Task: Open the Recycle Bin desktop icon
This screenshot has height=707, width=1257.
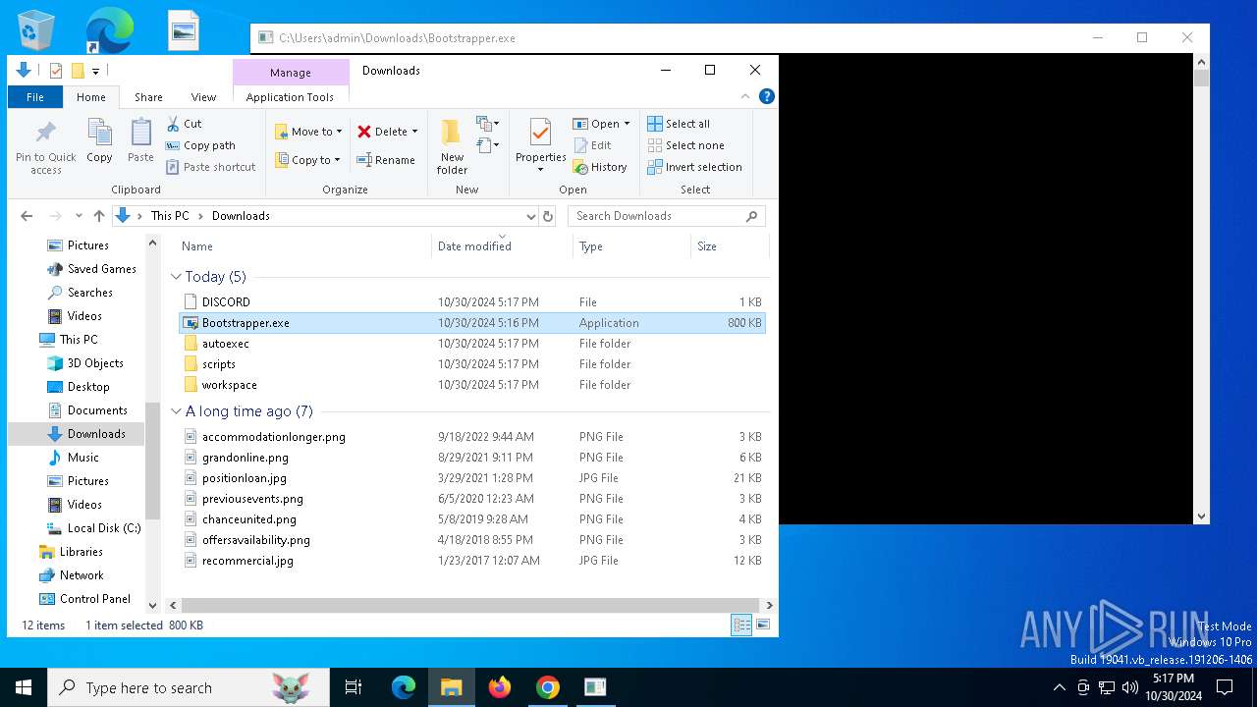Action: pos(36,30)
